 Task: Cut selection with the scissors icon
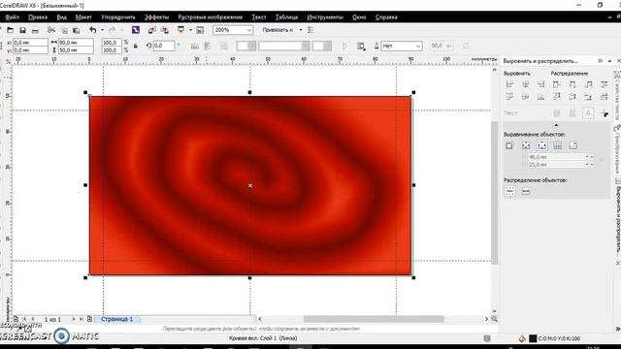coord(51,30)
